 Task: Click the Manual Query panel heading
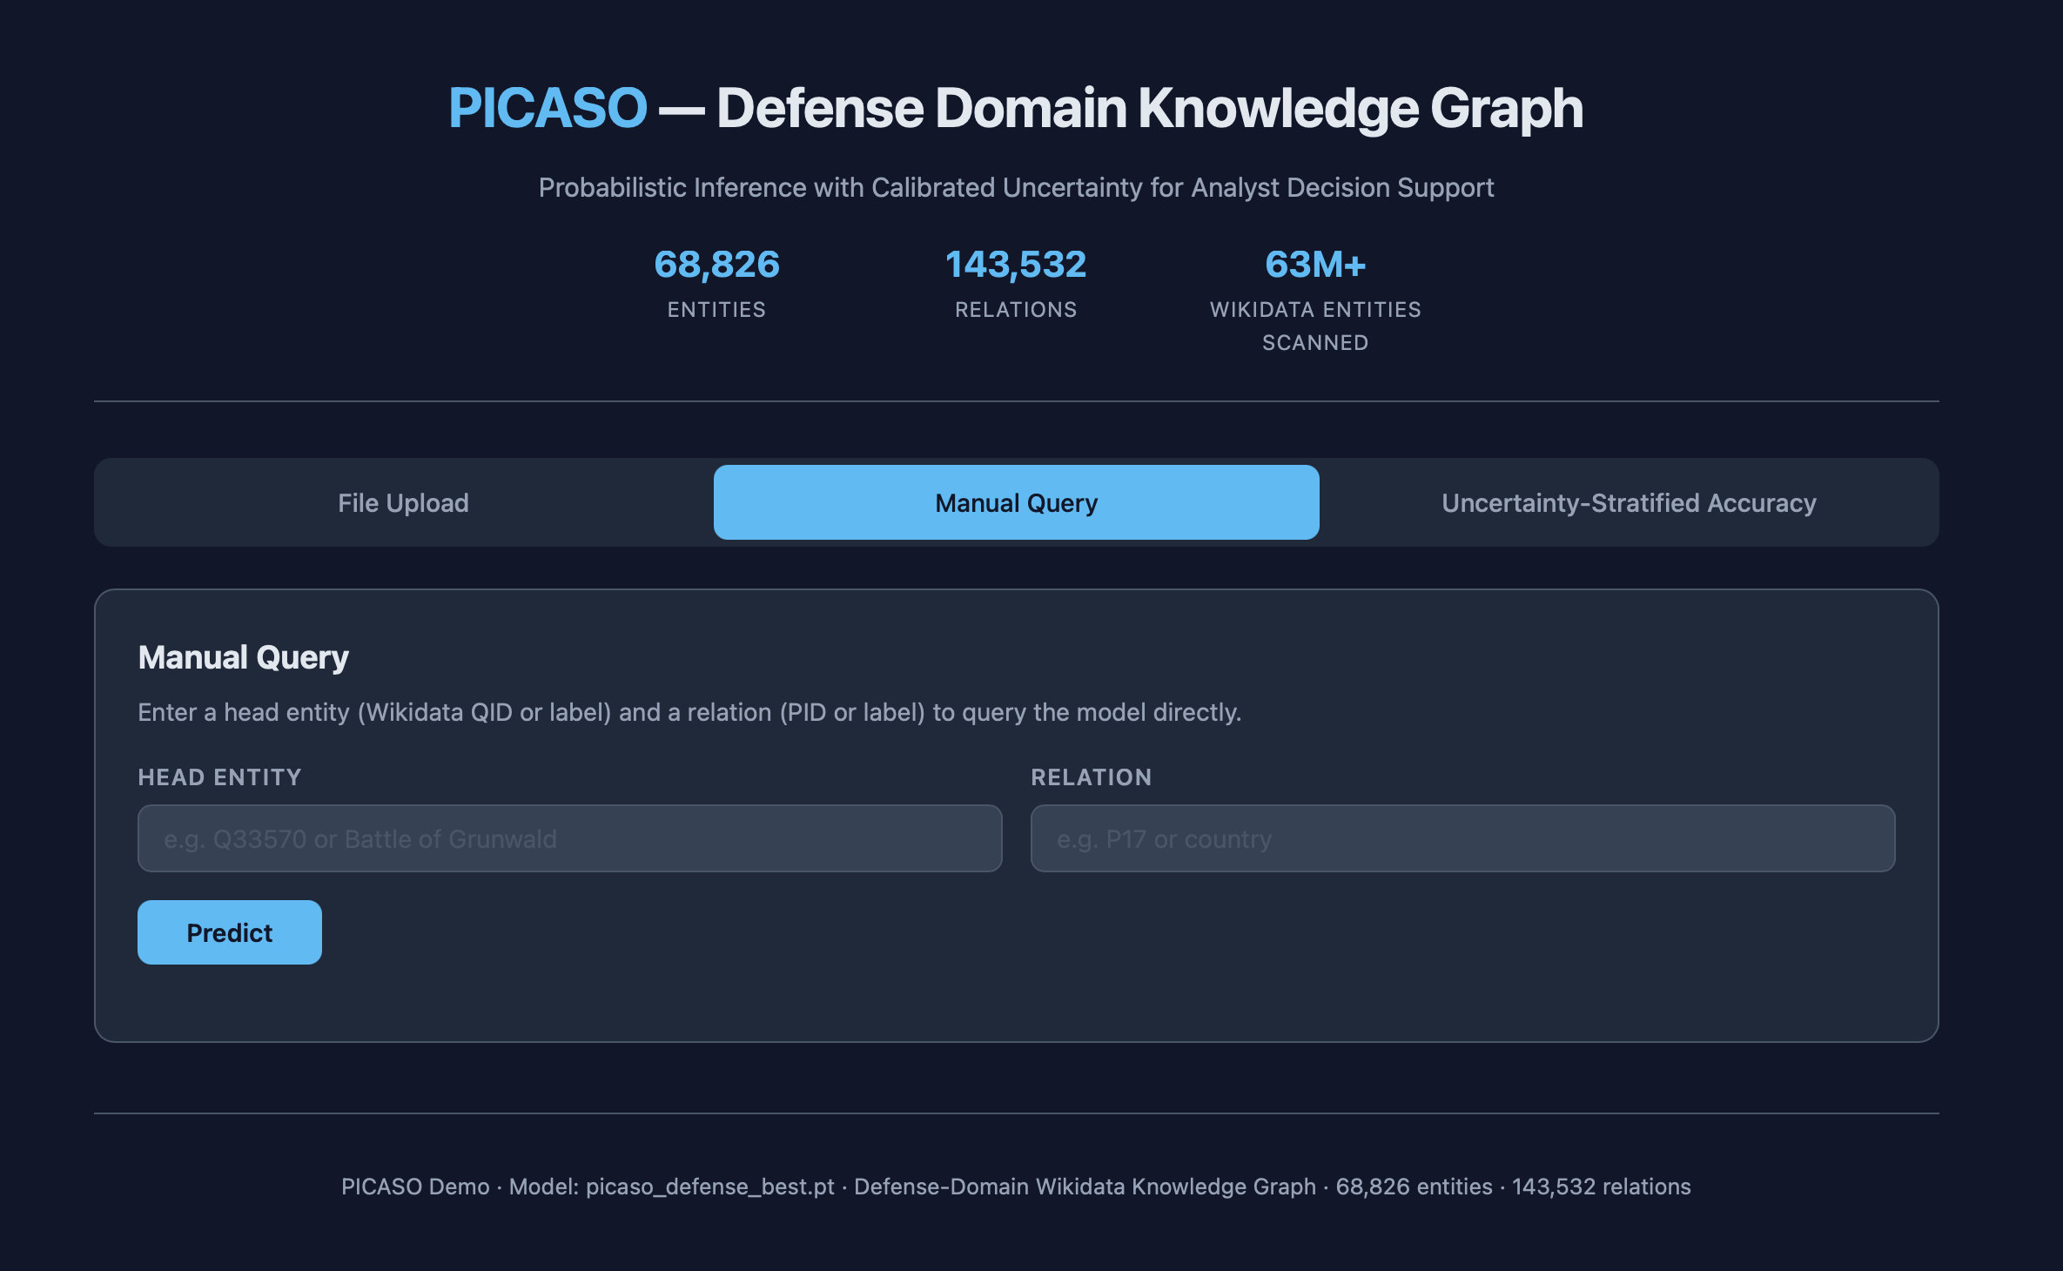click(x=244, y=657)
